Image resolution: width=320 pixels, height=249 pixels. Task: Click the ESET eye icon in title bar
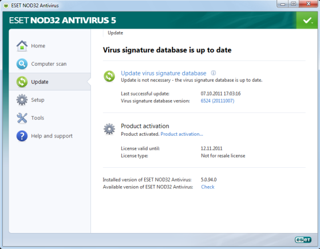(6, 6)
